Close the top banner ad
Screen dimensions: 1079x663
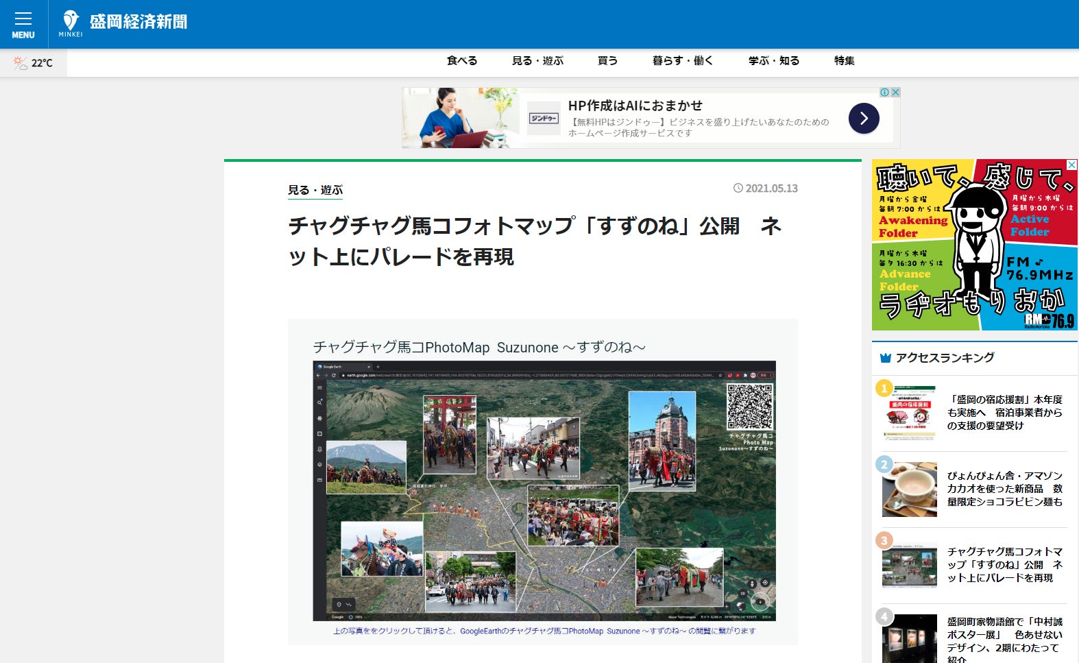point(895,93)
